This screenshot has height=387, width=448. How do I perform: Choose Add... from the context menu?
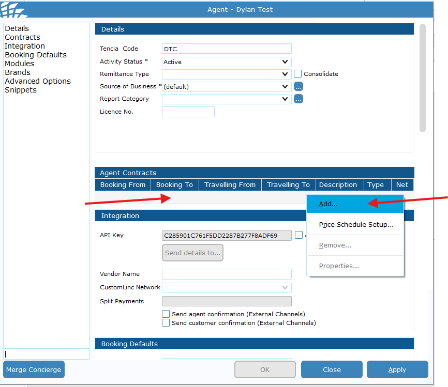(328, 204)
